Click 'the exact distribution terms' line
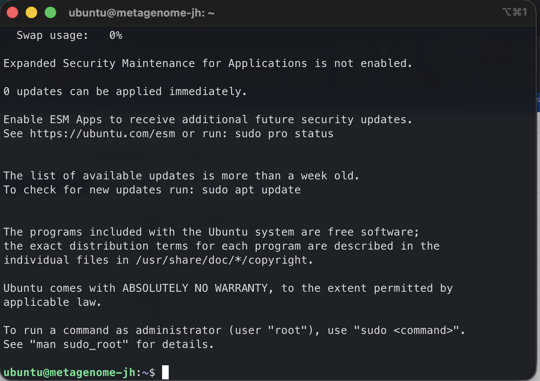Viewport: 540px width, 381px height. click(221, 246)
